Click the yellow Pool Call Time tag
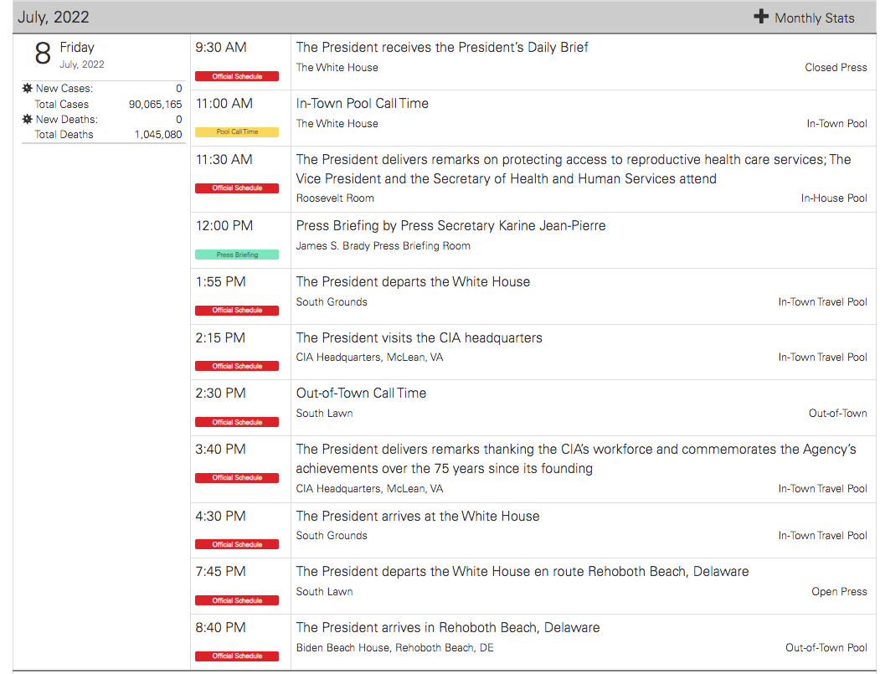The height and width of the screenshot is (674, 880). click(237, 132)
